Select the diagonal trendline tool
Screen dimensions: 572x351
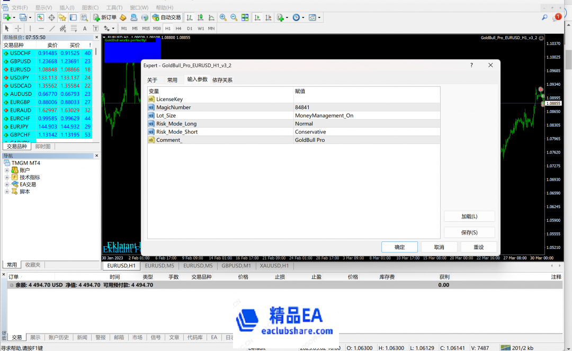pos(52,28)
